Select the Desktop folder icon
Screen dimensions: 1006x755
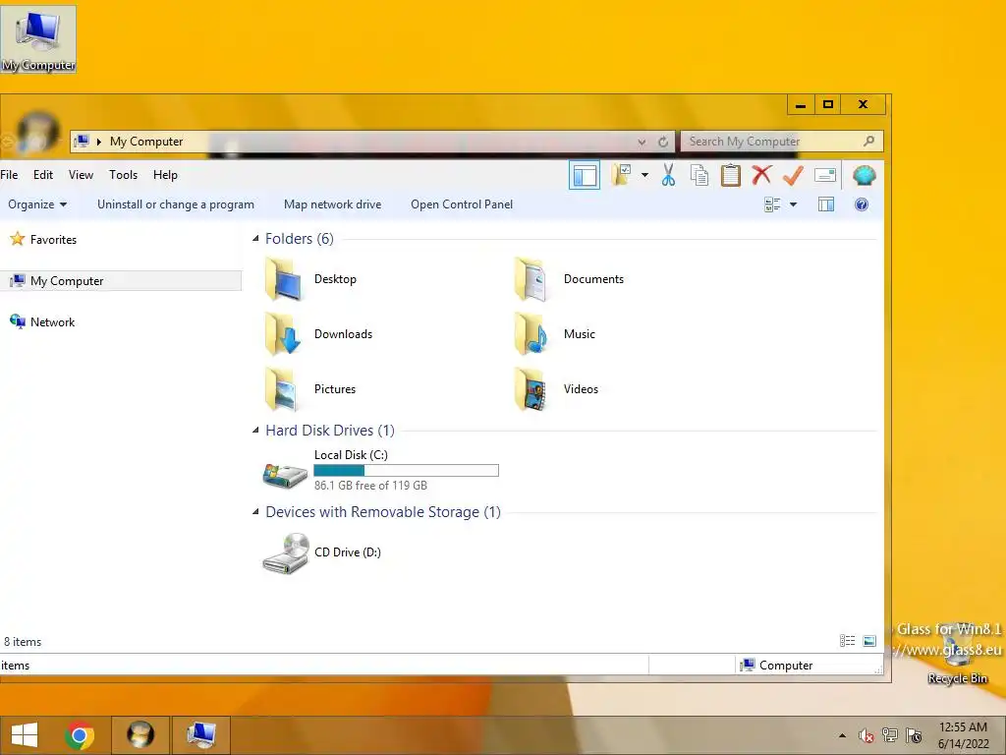(x=283, y=279)
